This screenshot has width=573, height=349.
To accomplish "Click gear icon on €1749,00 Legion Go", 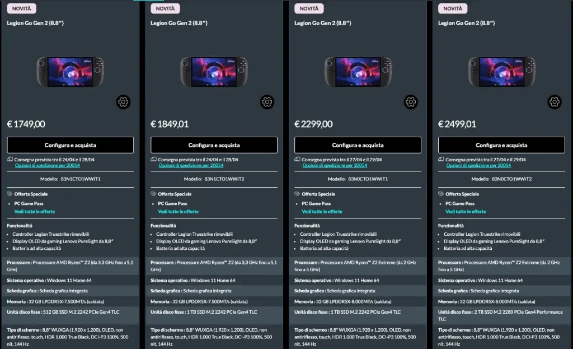I will tap(124, 102).
